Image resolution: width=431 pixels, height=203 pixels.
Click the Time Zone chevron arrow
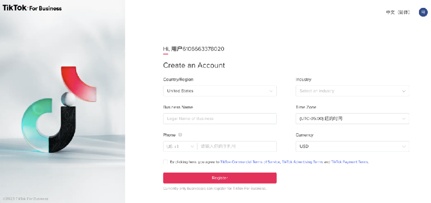[x=403, y=119]
